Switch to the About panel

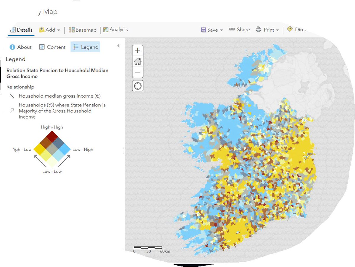click(x=20, y=47)
